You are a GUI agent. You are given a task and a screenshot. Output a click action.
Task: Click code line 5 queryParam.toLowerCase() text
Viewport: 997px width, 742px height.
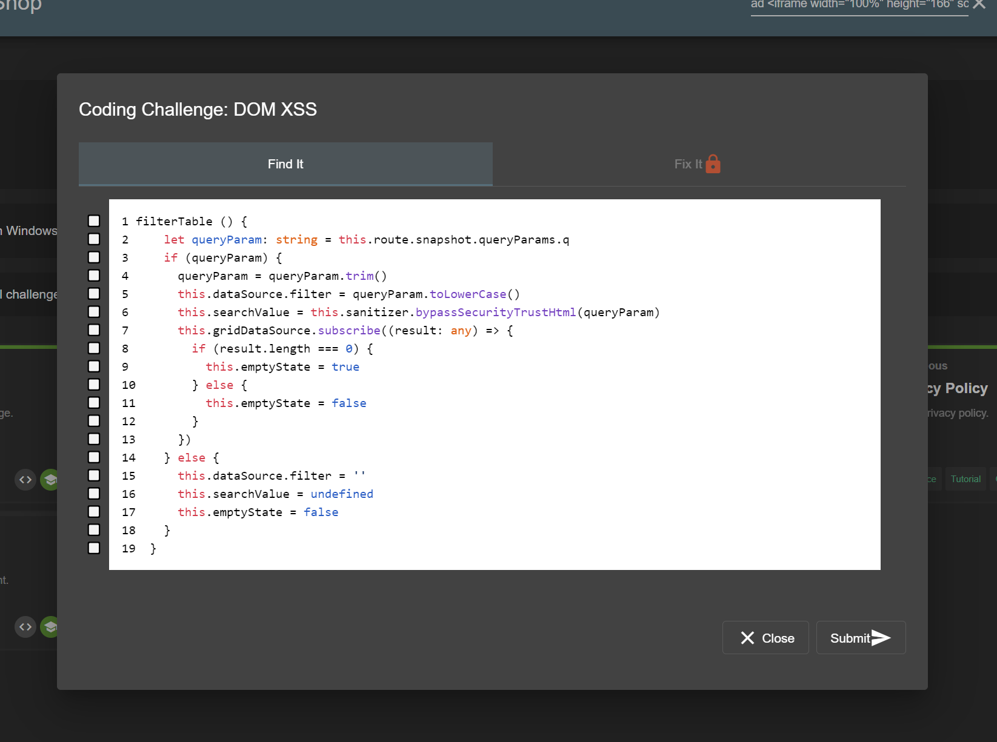click(x=436, y=294)
